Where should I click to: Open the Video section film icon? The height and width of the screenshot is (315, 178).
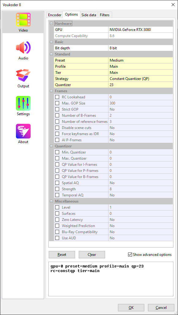pos(23,20)
